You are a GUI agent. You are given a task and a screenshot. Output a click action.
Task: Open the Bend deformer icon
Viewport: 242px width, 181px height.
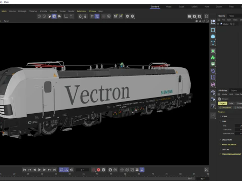pos(213,71)
